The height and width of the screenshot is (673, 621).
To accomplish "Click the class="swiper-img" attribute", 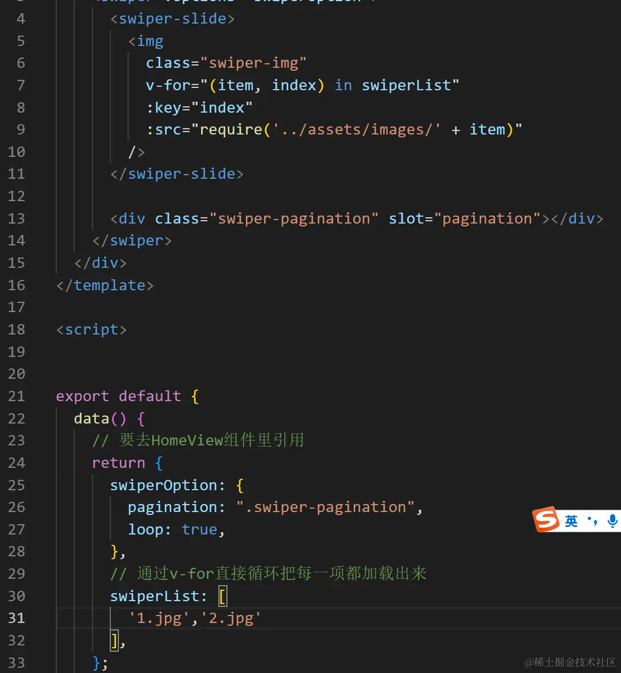I will pos(226,63).
